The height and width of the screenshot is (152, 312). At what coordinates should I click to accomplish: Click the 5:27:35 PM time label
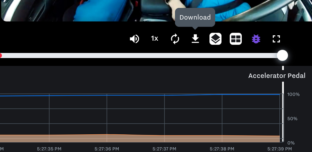coord(49,149)
